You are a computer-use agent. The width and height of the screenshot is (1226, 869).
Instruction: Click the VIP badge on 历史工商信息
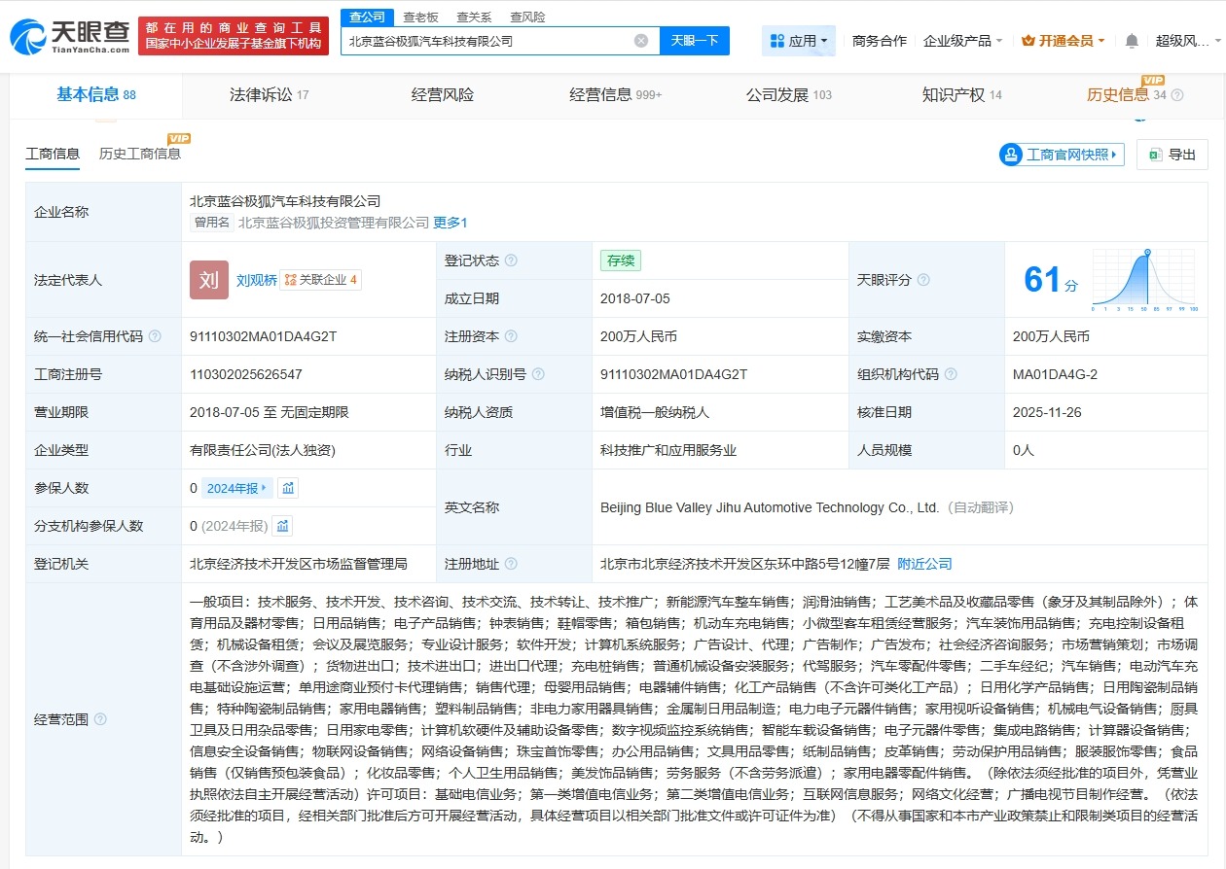pos(178,138)
